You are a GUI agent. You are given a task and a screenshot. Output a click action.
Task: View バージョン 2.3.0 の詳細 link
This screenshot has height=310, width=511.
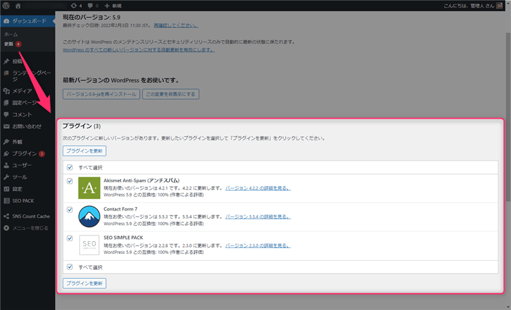[x=258, y=246]
